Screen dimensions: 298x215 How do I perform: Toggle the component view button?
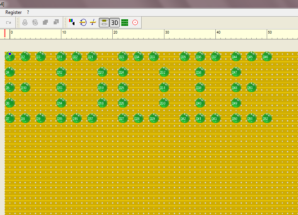click(x=104, y=23)
